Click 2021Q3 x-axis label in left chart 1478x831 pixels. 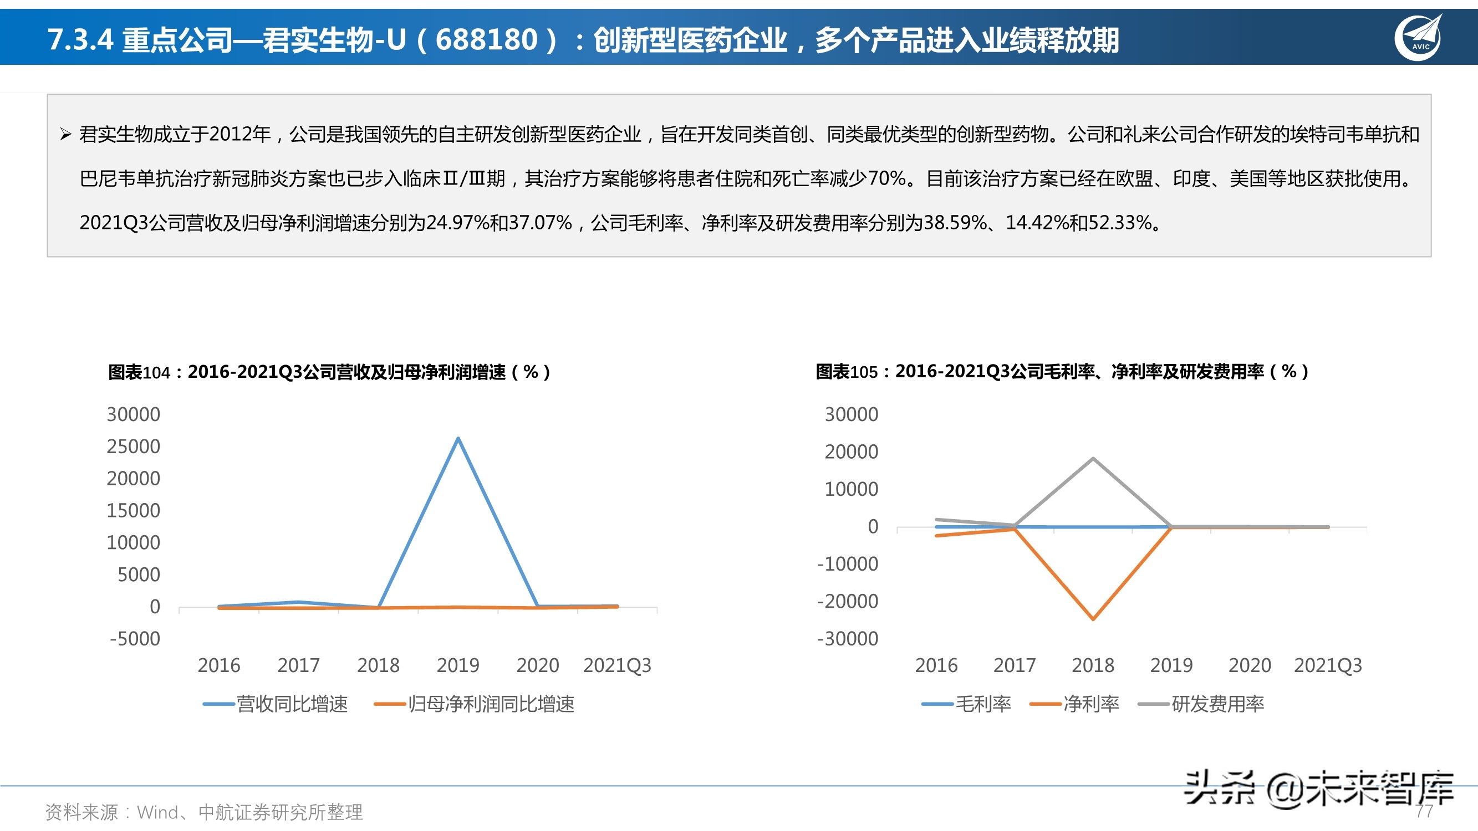tap(618, 665)
